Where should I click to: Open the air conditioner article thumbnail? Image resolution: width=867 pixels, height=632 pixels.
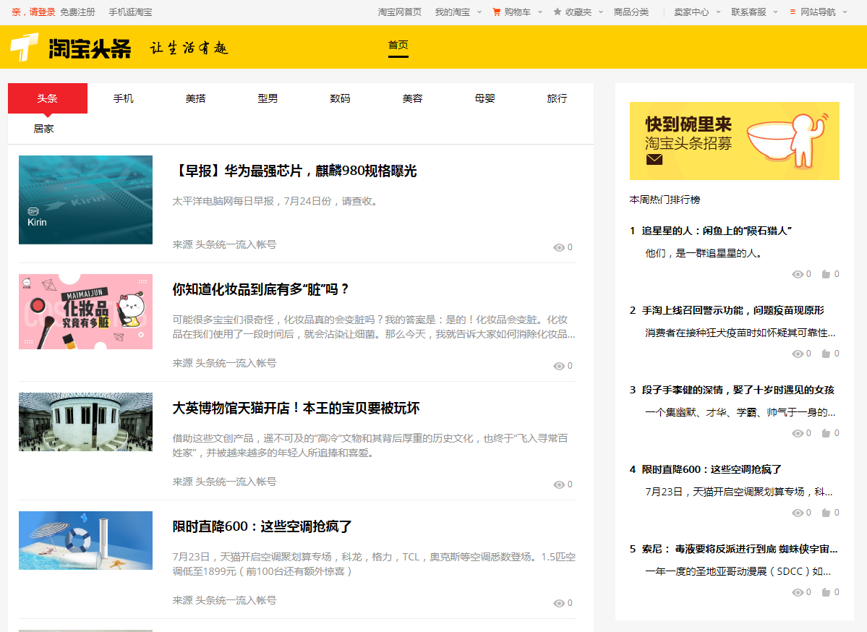pyautogui.click(x=86, y=540)
